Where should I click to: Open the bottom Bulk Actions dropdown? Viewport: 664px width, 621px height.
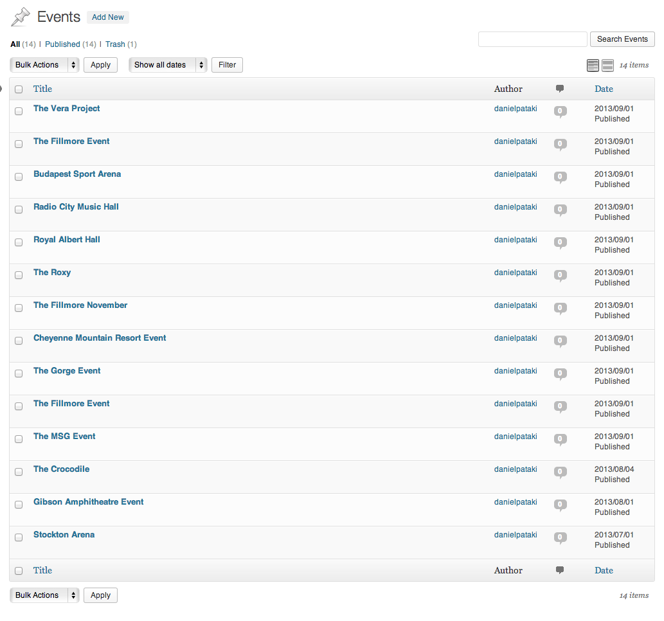point(44,595)
